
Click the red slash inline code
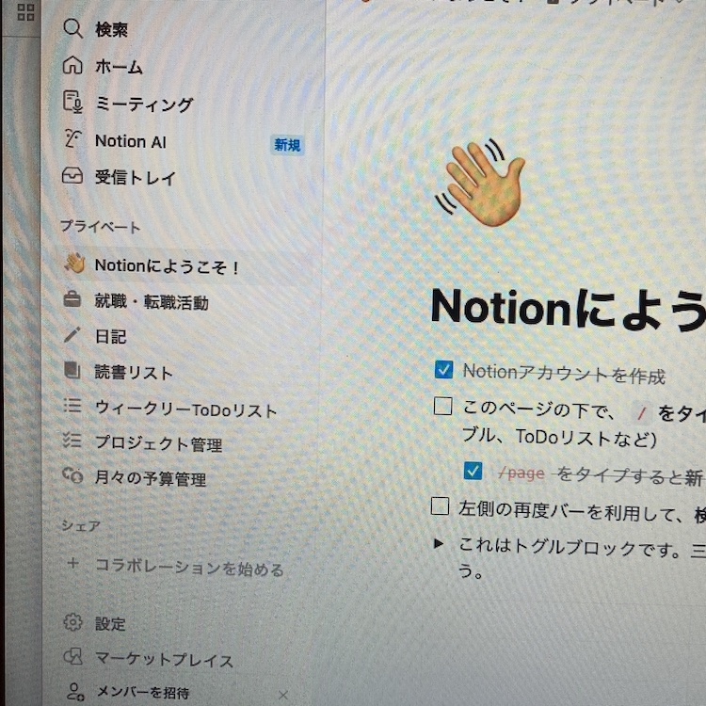pos(641,413)
